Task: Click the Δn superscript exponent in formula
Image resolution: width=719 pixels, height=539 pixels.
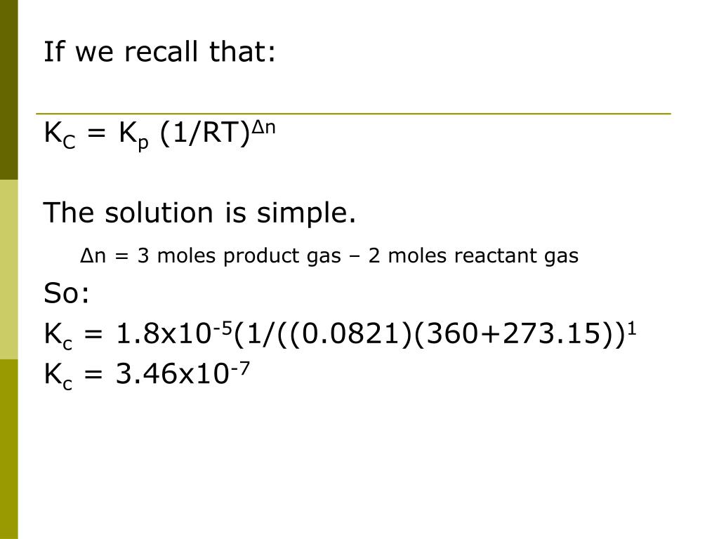Action: (264, 127)
